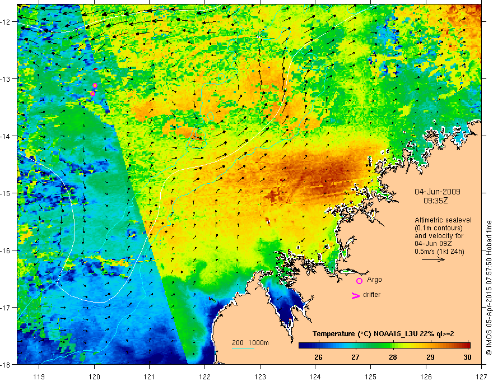Click the "04-Jun 09Z" legend line
This screenshot has height=381, width=493.
432,244
